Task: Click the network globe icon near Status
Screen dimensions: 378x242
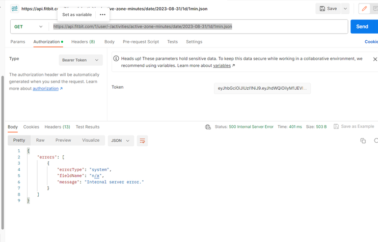Action: pyautogui.click(x=208, y=127)
